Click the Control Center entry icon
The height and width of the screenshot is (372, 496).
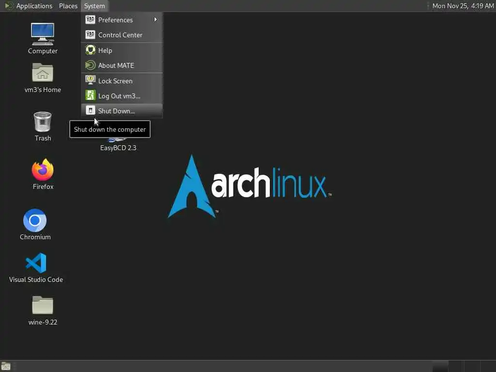[90, 35]
